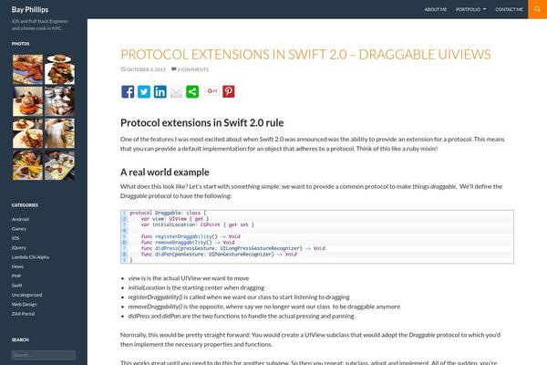Screen dimensions: 547x365
Task: Share post on LinkedIn
Action: coord(160,92)
